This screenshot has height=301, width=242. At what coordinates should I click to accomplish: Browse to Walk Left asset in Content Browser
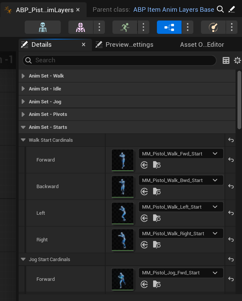[157, 218]
